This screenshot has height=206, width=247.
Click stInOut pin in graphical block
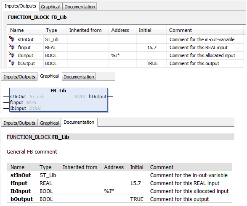pos(18,96)
